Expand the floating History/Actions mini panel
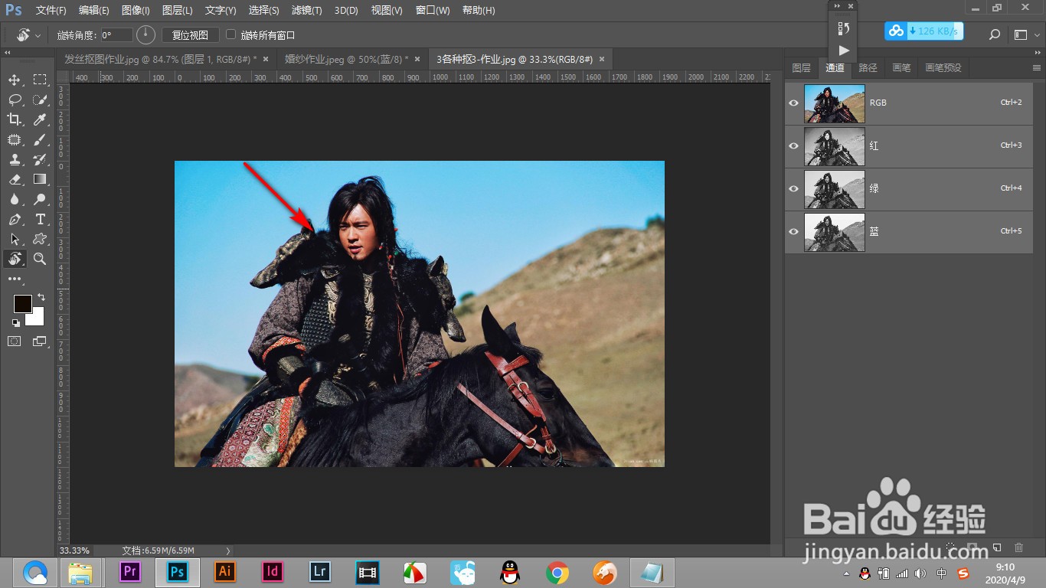Viewport: 1046px width, 588px height. coord(838,6)
